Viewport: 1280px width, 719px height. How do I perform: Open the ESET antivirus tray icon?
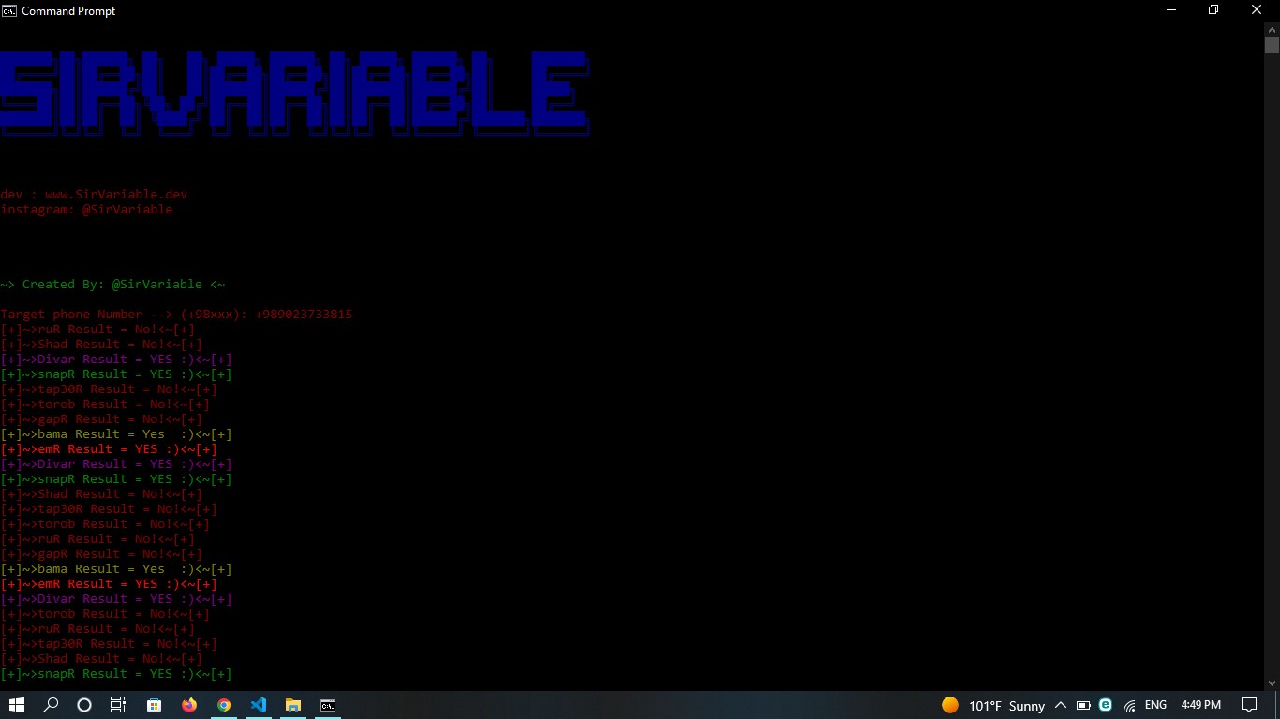tap(1105, 705)
